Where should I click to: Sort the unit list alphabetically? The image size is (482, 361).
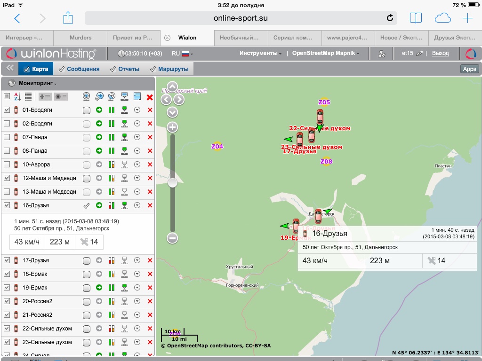coord(17,97)
